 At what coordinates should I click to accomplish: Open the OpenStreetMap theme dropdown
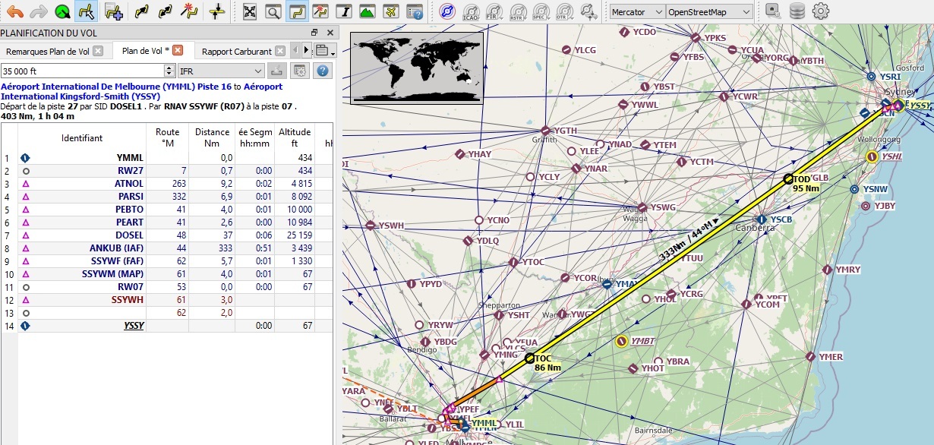click(x=709, y=11)
